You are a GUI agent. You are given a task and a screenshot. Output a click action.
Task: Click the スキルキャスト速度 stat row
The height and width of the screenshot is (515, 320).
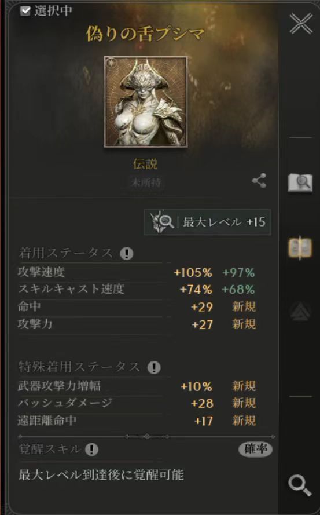137,289
